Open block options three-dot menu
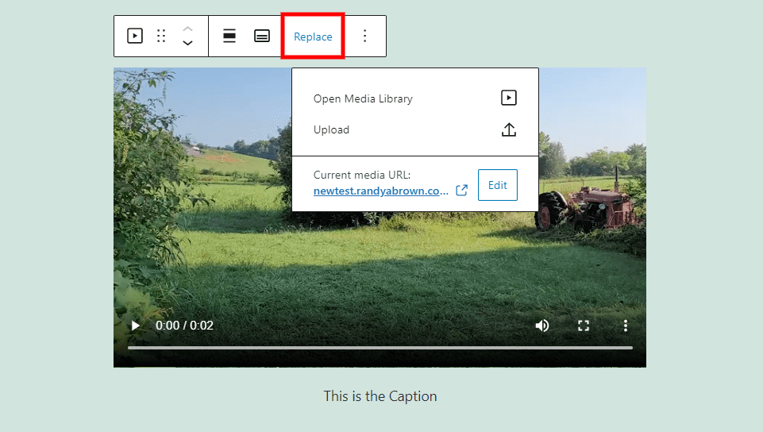The height and width of the screenshot is (432, 763). click(x=365, y=36)
